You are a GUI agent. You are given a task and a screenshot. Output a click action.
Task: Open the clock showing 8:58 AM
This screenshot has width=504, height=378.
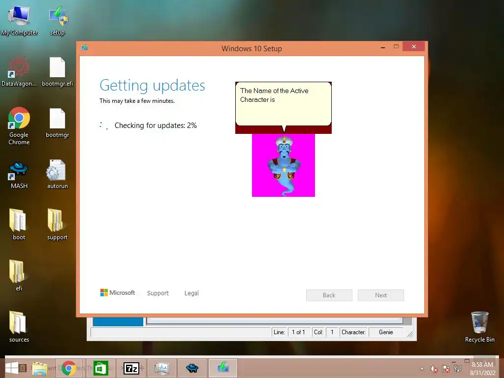coord(482,369)
